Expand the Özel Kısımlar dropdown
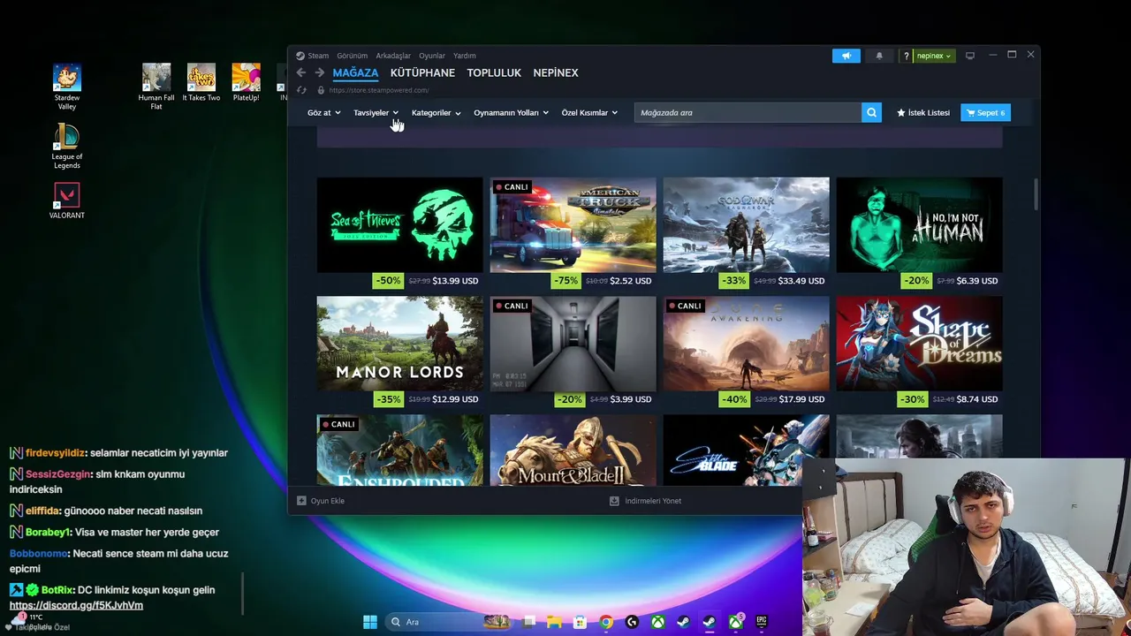This screenshot has width=1131, height=636. 589,113
